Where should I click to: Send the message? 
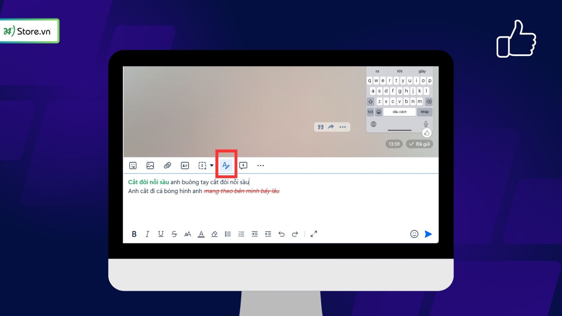click(x=428, y=234)
